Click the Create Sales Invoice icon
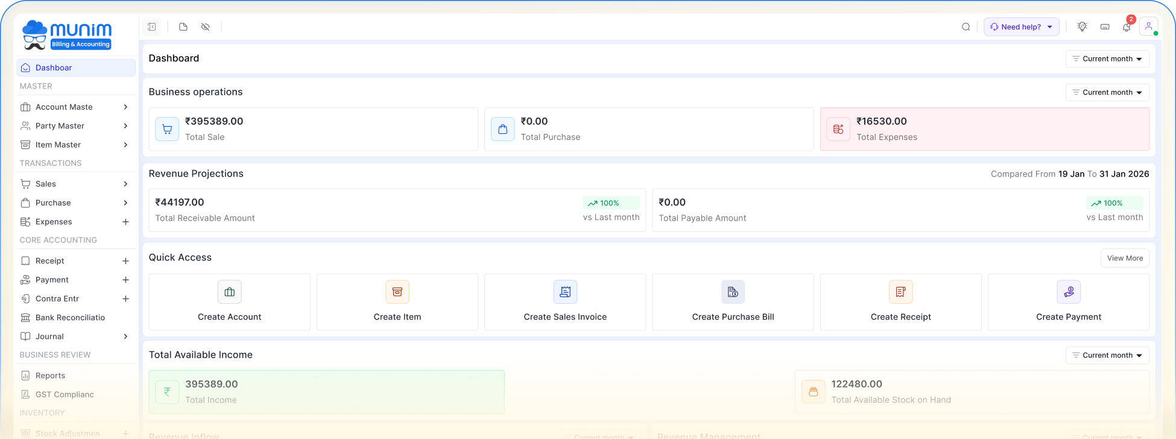This screenshot has width=1176, height=439. point(565,292)
